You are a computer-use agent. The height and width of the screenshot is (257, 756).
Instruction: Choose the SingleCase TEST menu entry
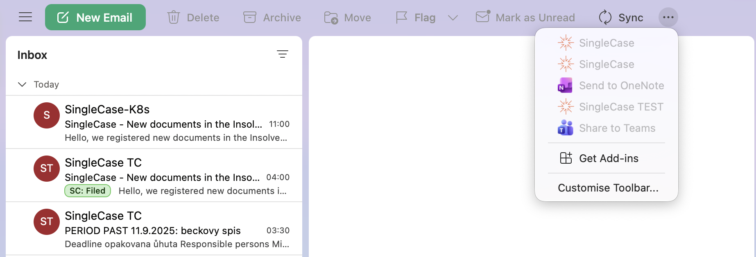click(x=606, y=107)
